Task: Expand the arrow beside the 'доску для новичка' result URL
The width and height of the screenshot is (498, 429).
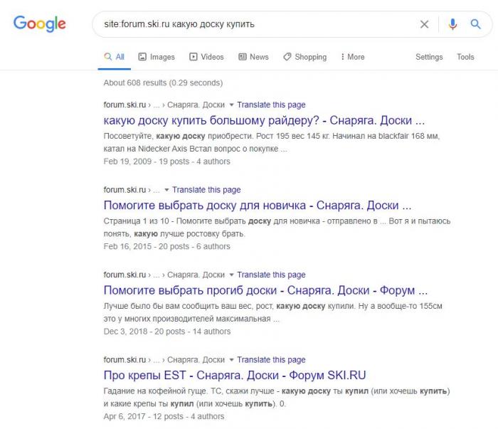Action: 166,190
